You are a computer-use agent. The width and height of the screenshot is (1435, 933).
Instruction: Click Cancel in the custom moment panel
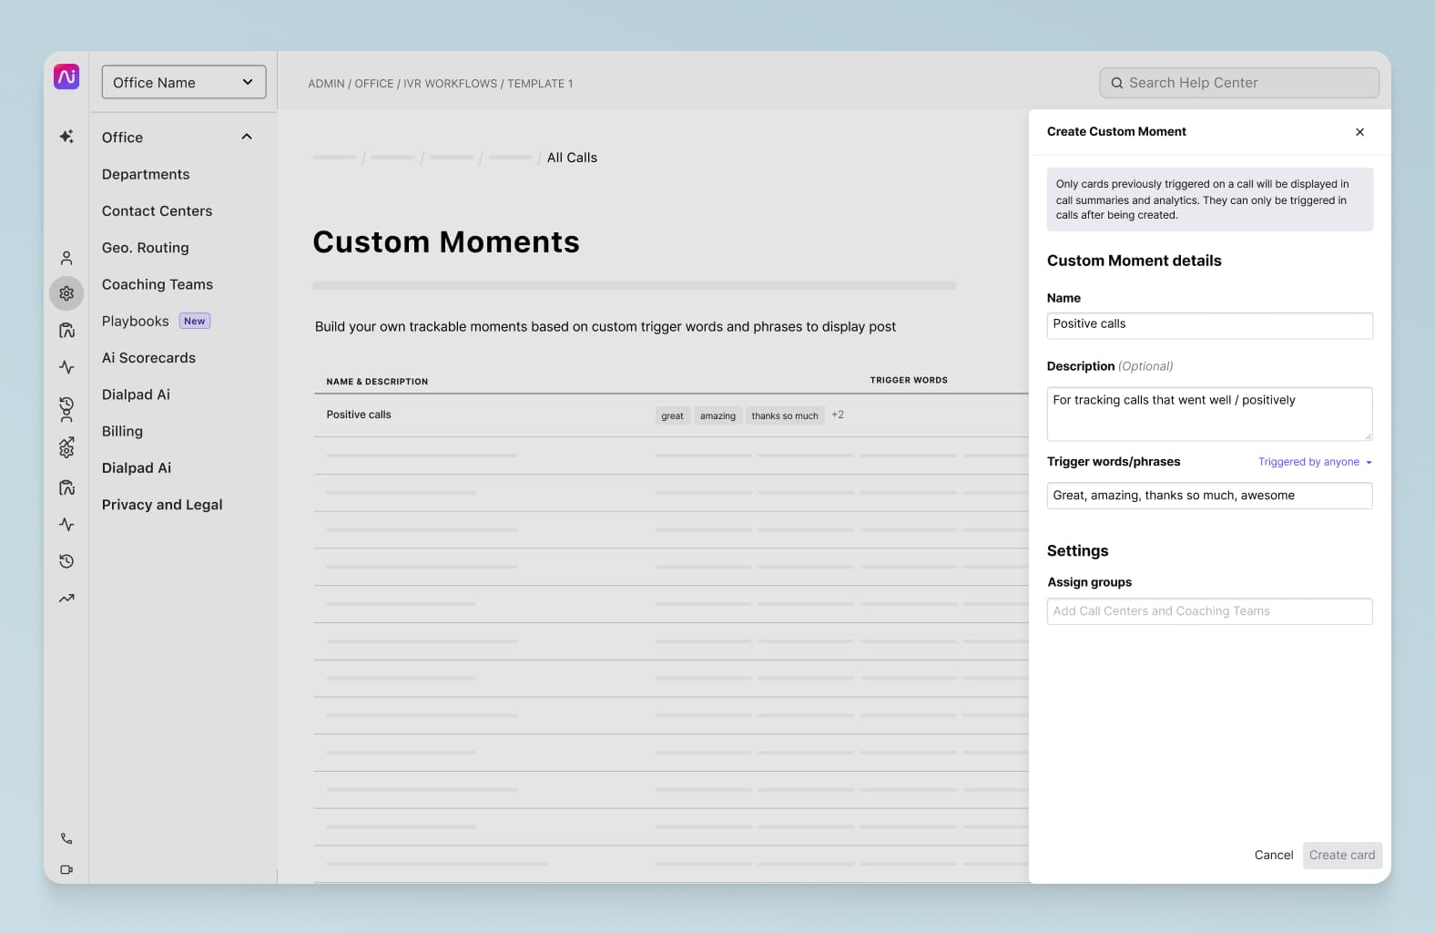(1273, 855)
